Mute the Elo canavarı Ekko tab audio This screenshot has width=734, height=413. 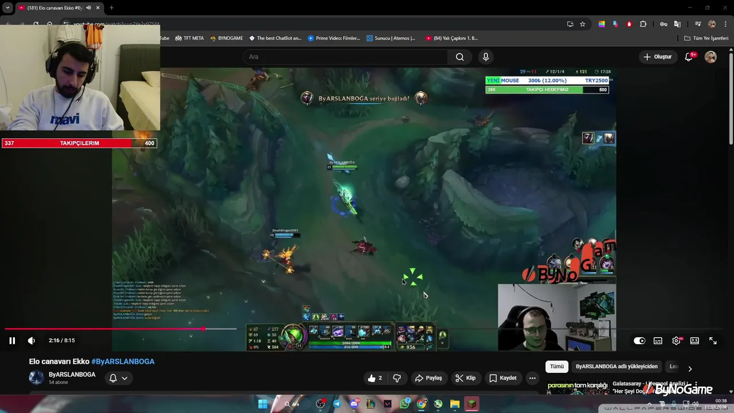[x=88, y=8]
